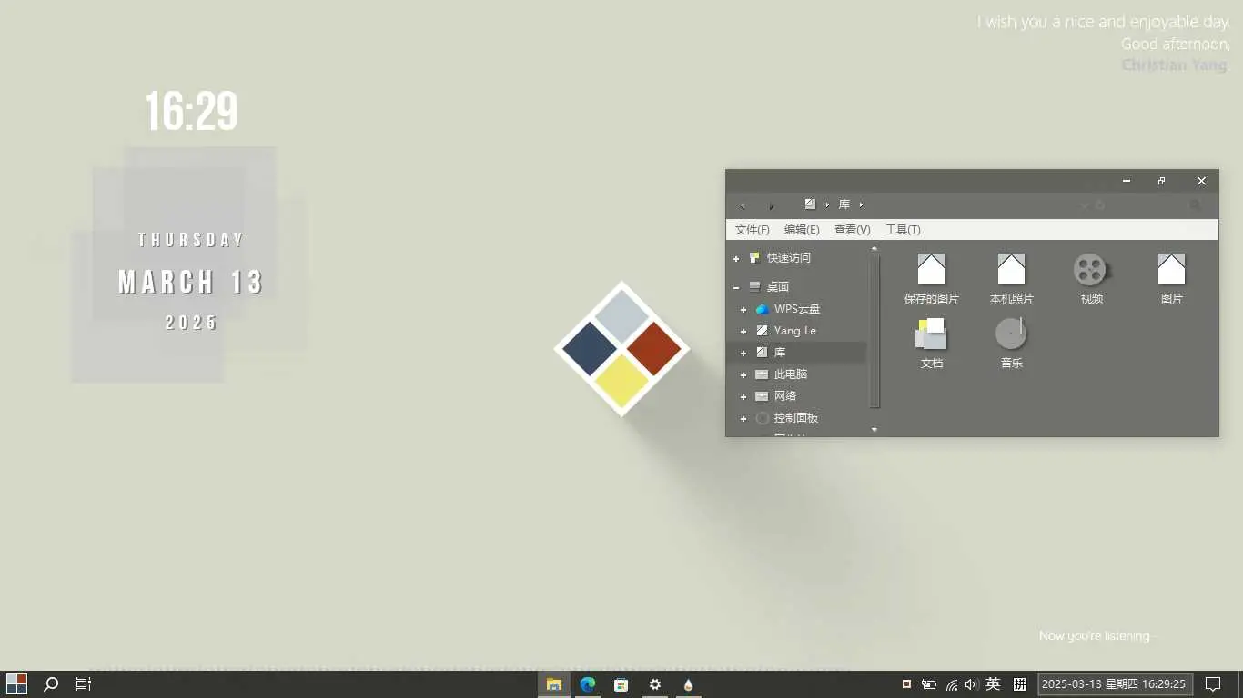The image size is (1243, 698).
Task: Expand the 此电脑 tree node
Action: (743, 374)
